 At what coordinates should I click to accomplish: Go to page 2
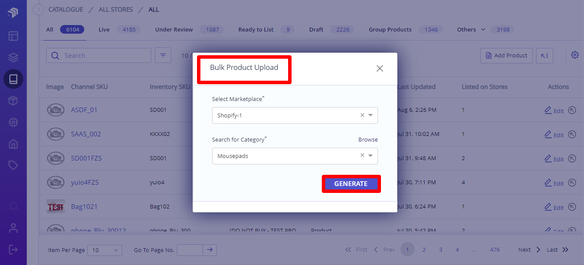(424, 250)
